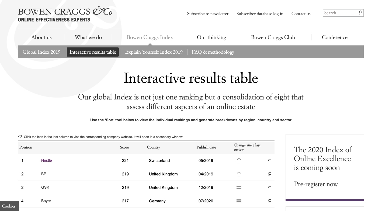Select GSK company name in table

click(45, 187)
